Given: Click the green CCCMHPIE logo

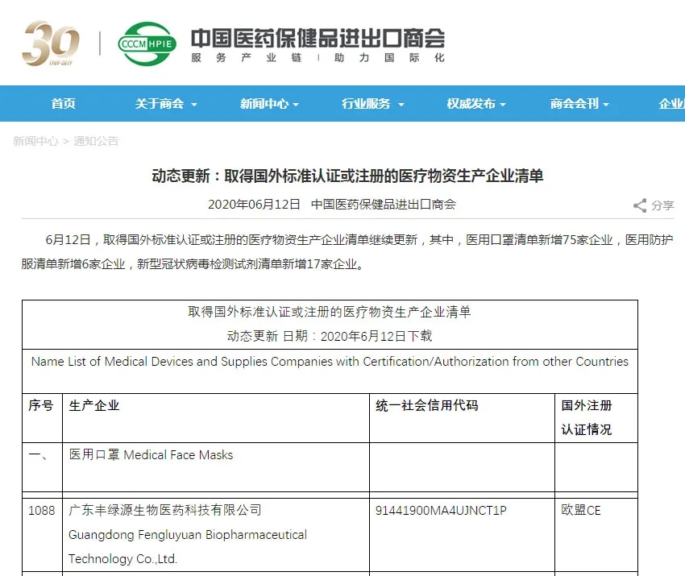Looking at the screenshot, I should coord(147,44).
